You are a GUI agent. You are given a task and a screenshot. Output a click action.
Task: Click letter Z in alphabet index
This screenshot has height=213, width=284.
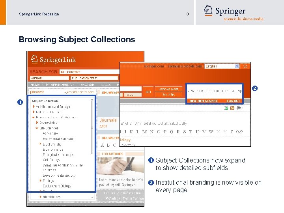pyautogui.click(x=232, y=132)
